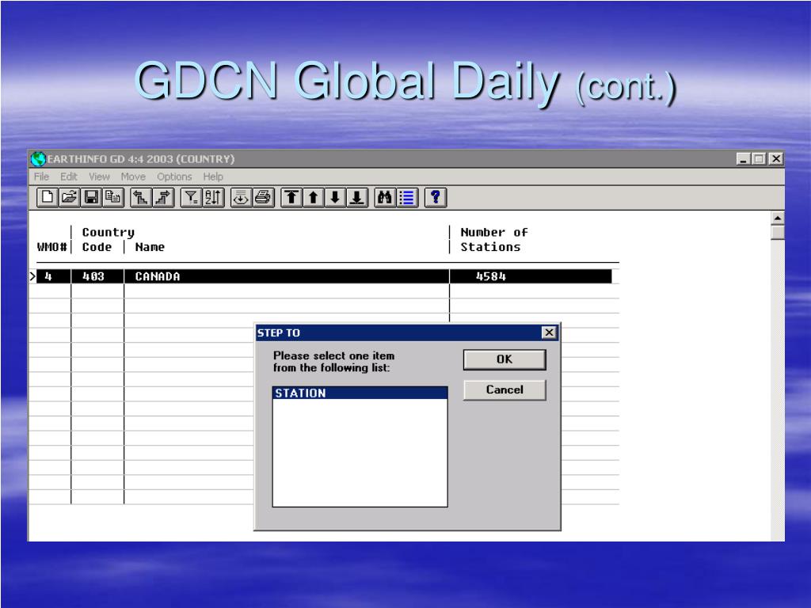The width and height of the screenshot is (811, 608).
Task: Click the WMO# column header
Action: [51, 247]
